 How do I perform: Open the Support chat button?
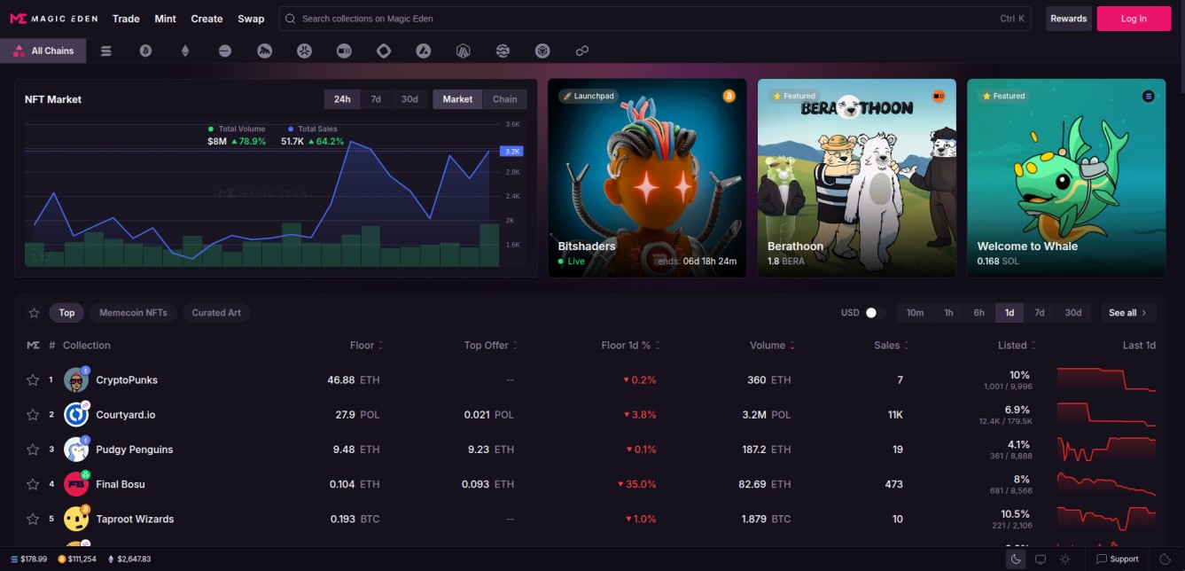(x=1118, y=559)
